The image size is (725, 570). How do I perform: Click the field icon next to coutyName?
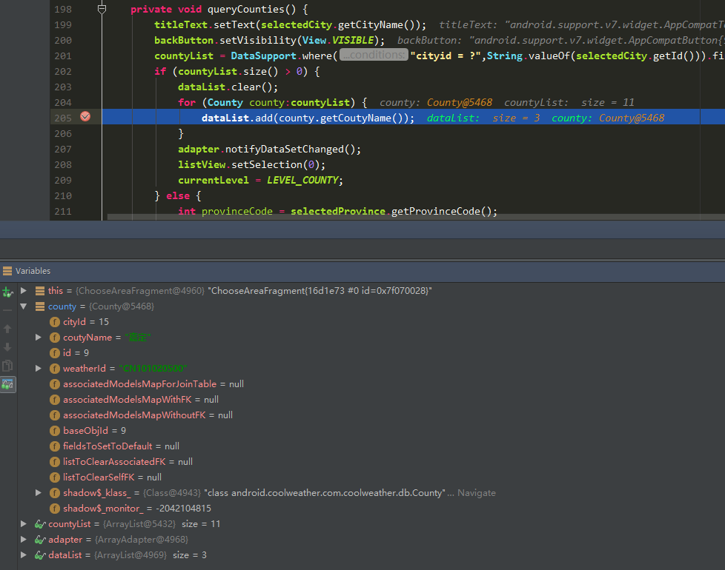[x=55, y=338]
